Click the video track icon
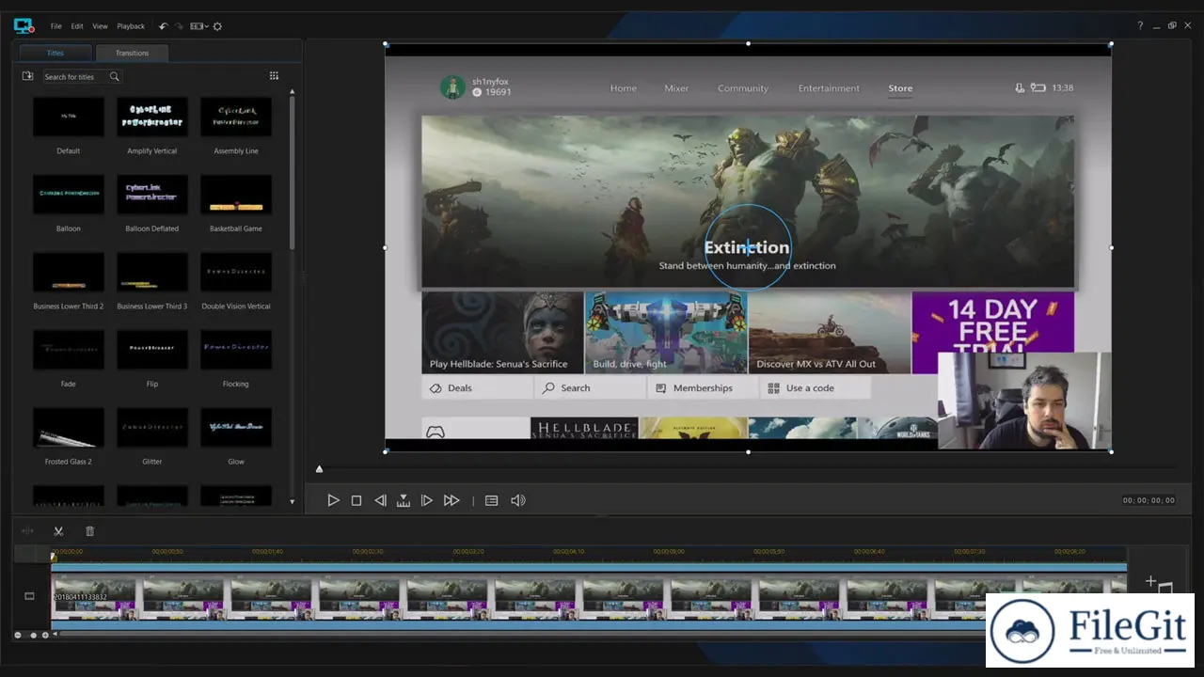 coord(29,596)
